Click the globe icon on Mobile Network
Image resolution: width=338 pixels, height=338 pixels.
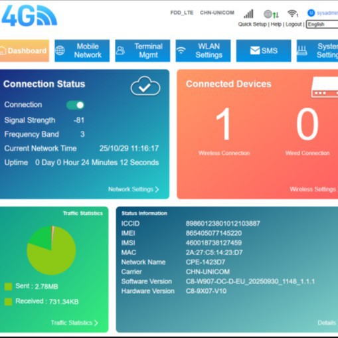point(60,50)
